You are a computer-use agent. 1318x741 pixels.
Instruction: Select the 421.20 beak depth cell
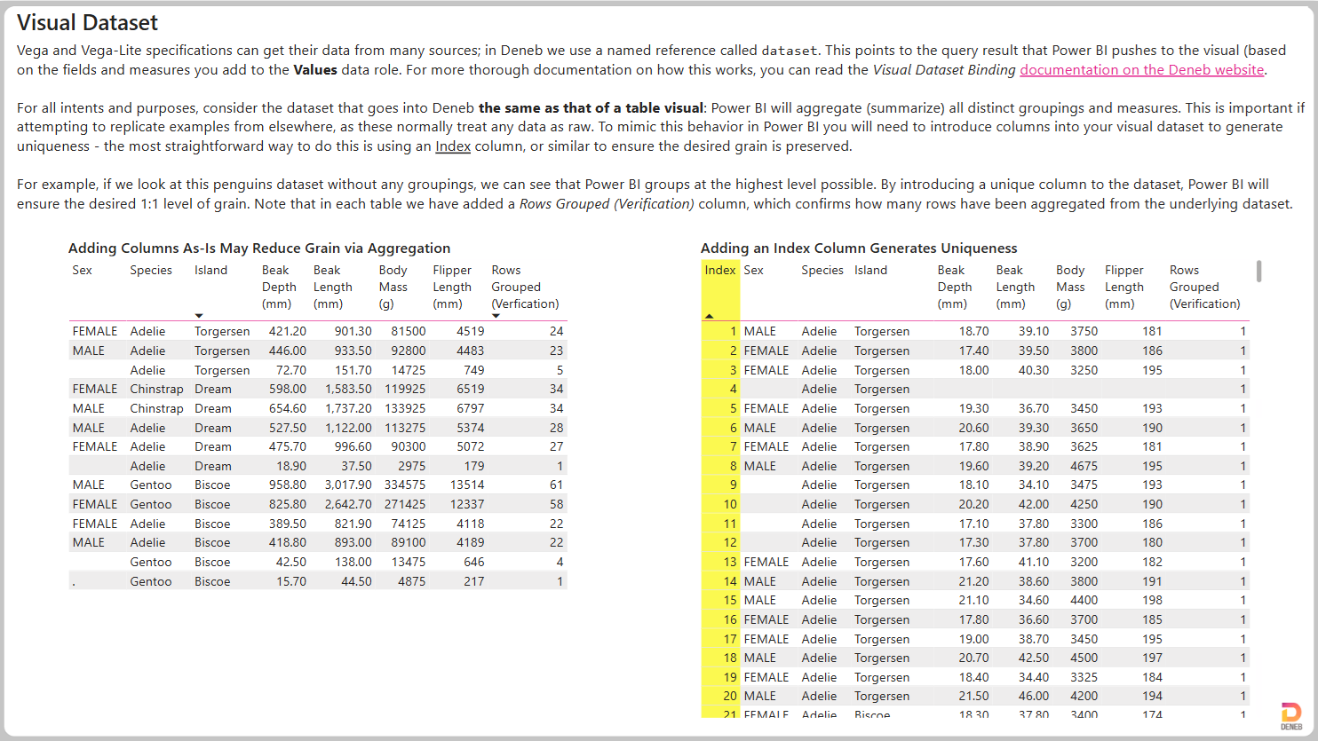(x=288, y=332)
